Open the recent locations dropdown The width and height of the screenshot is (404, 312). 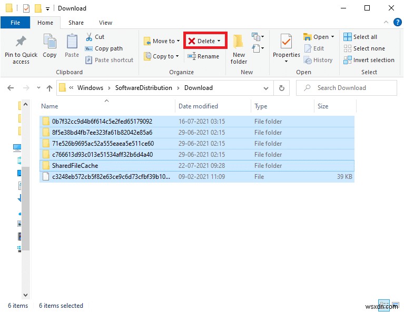38,88
